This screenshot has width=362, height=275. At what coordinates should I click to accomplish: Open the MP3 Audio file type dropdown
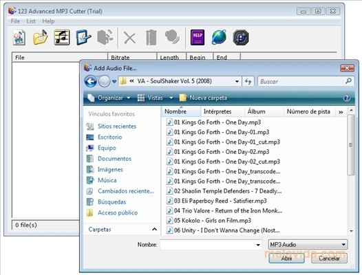(x=308, y=245)
